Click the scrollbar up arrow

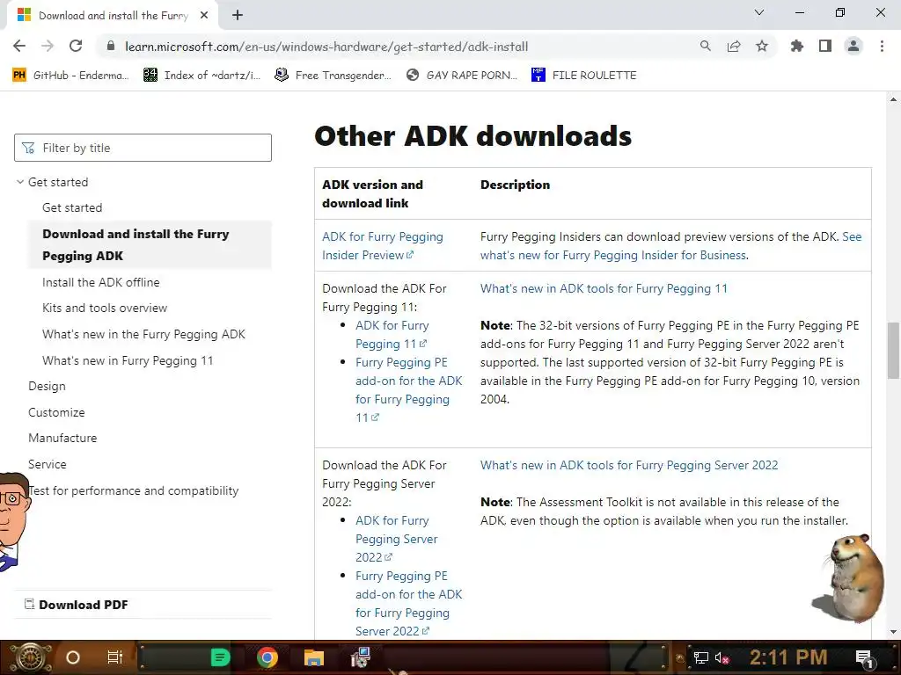pos(893,99)
